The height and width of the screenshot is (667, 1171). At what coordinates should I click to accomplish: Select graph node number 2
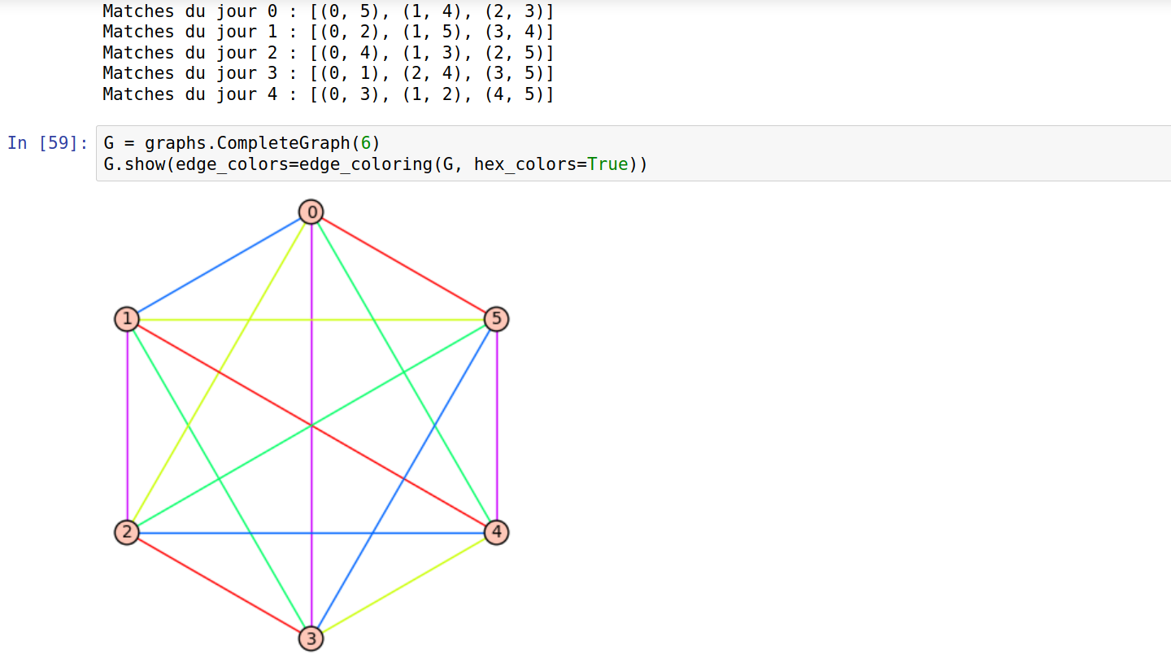(x=126, y=533)
